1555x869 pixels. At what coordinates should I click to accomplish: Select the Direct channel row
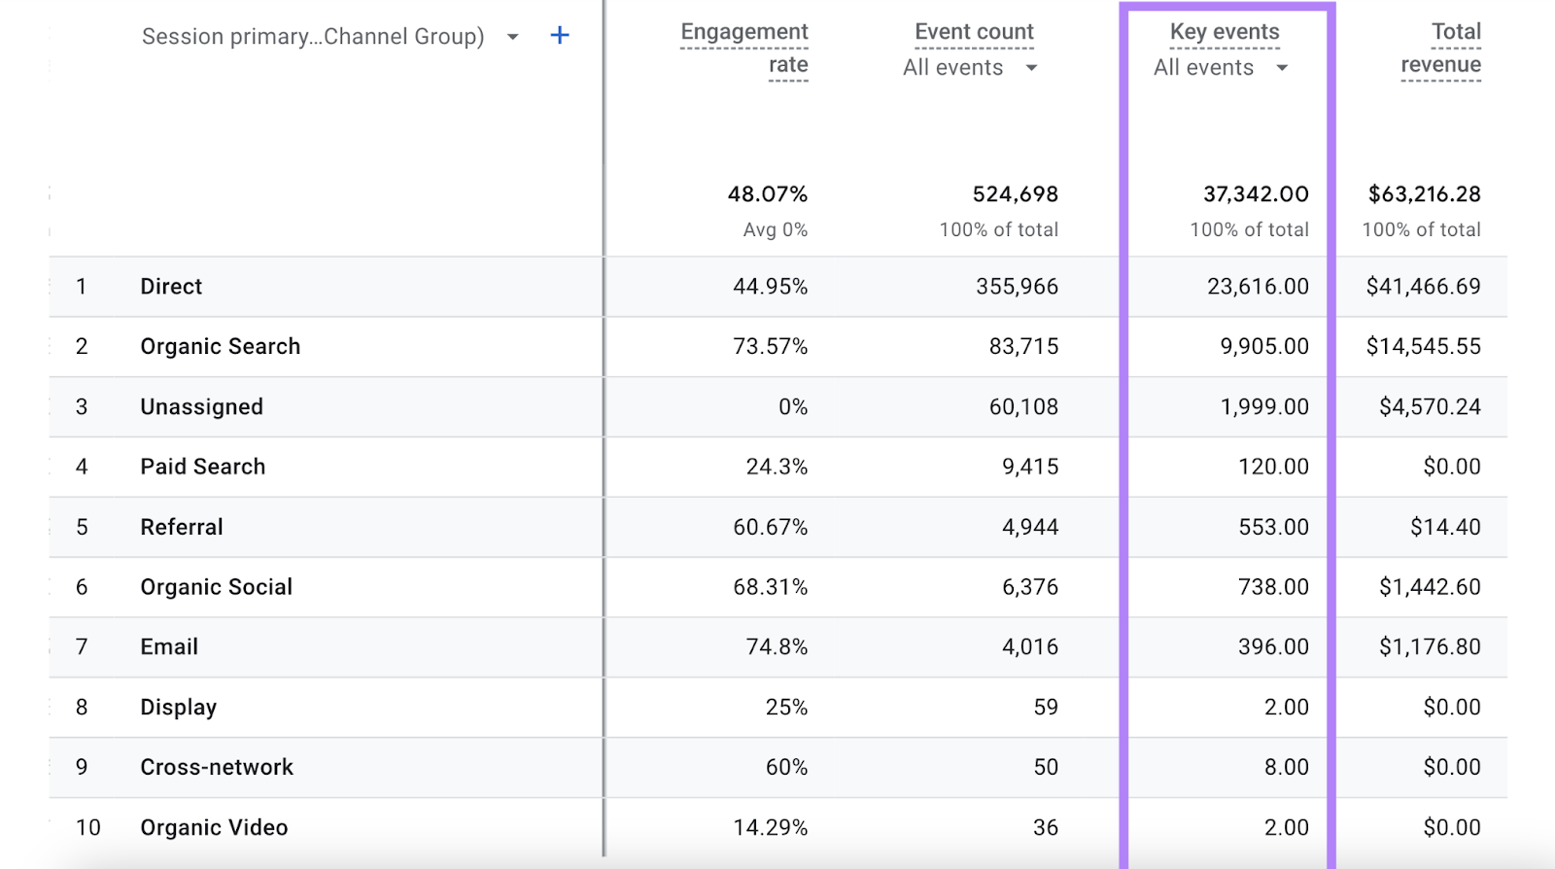tap(171, 287)
